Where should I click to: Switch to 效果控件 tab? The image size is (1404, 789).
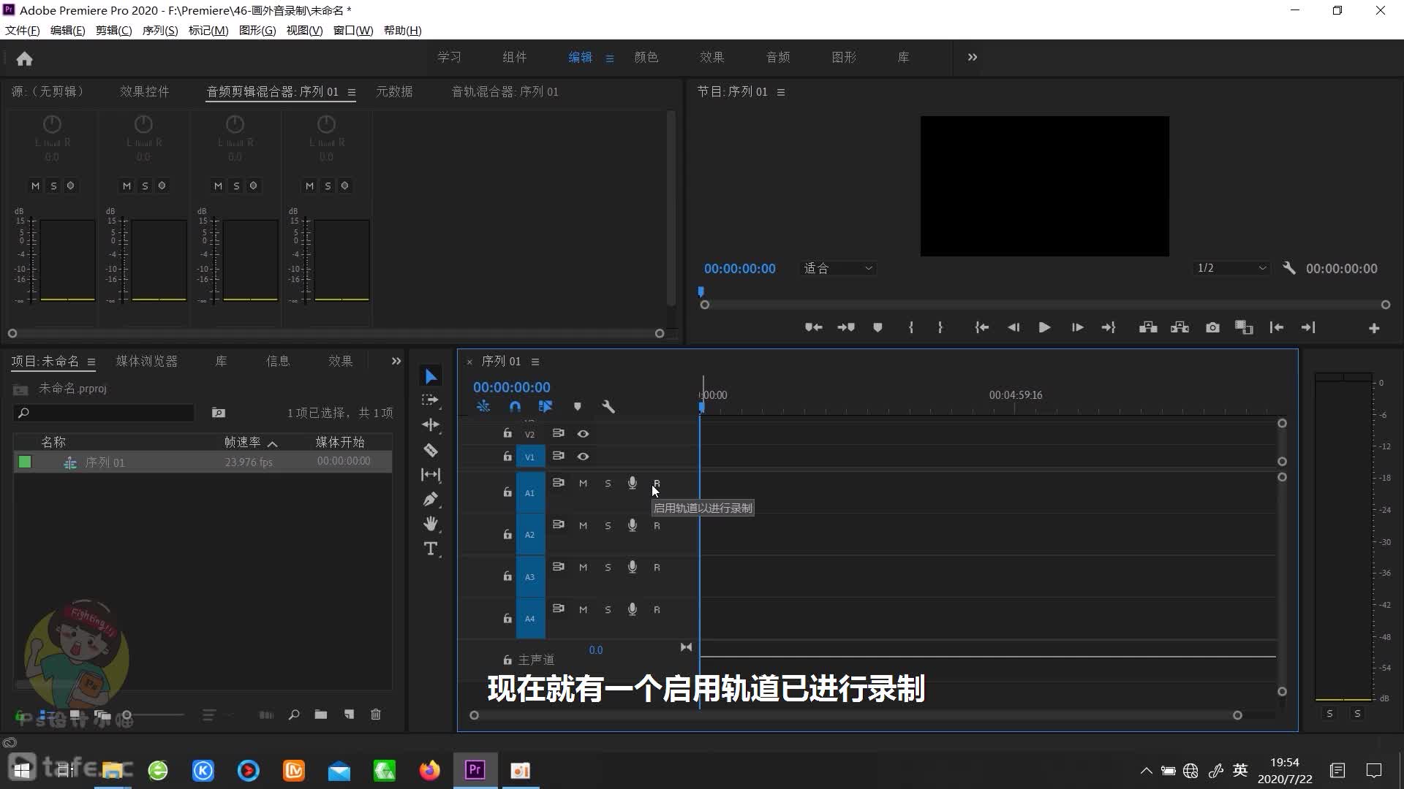click(145, 91)
